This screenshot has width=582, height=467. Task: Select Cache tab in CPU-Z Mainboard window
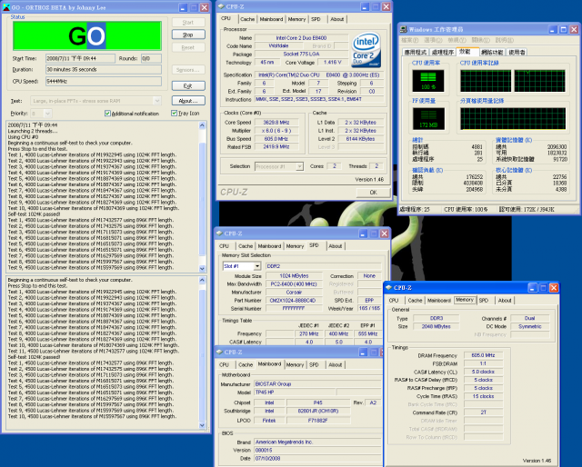point(246,365)
